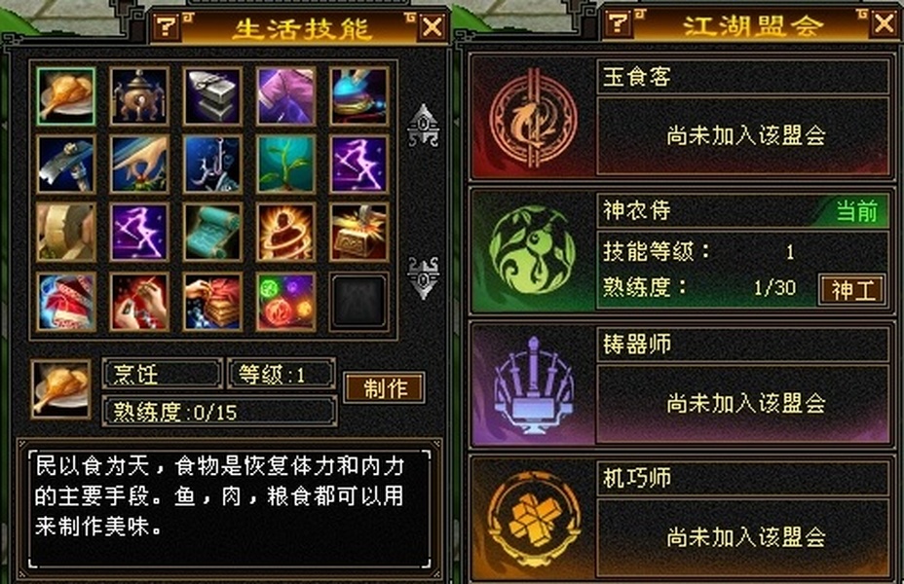Select the anvil forging skill icon
The width and height of the screenshot is (904, 584).
(212, 96)
